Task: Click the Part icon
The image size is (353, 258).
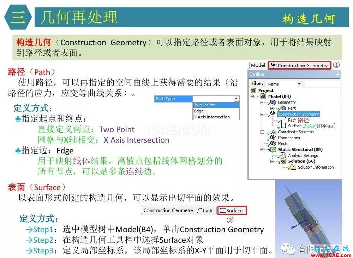Action: coord(283,108)
